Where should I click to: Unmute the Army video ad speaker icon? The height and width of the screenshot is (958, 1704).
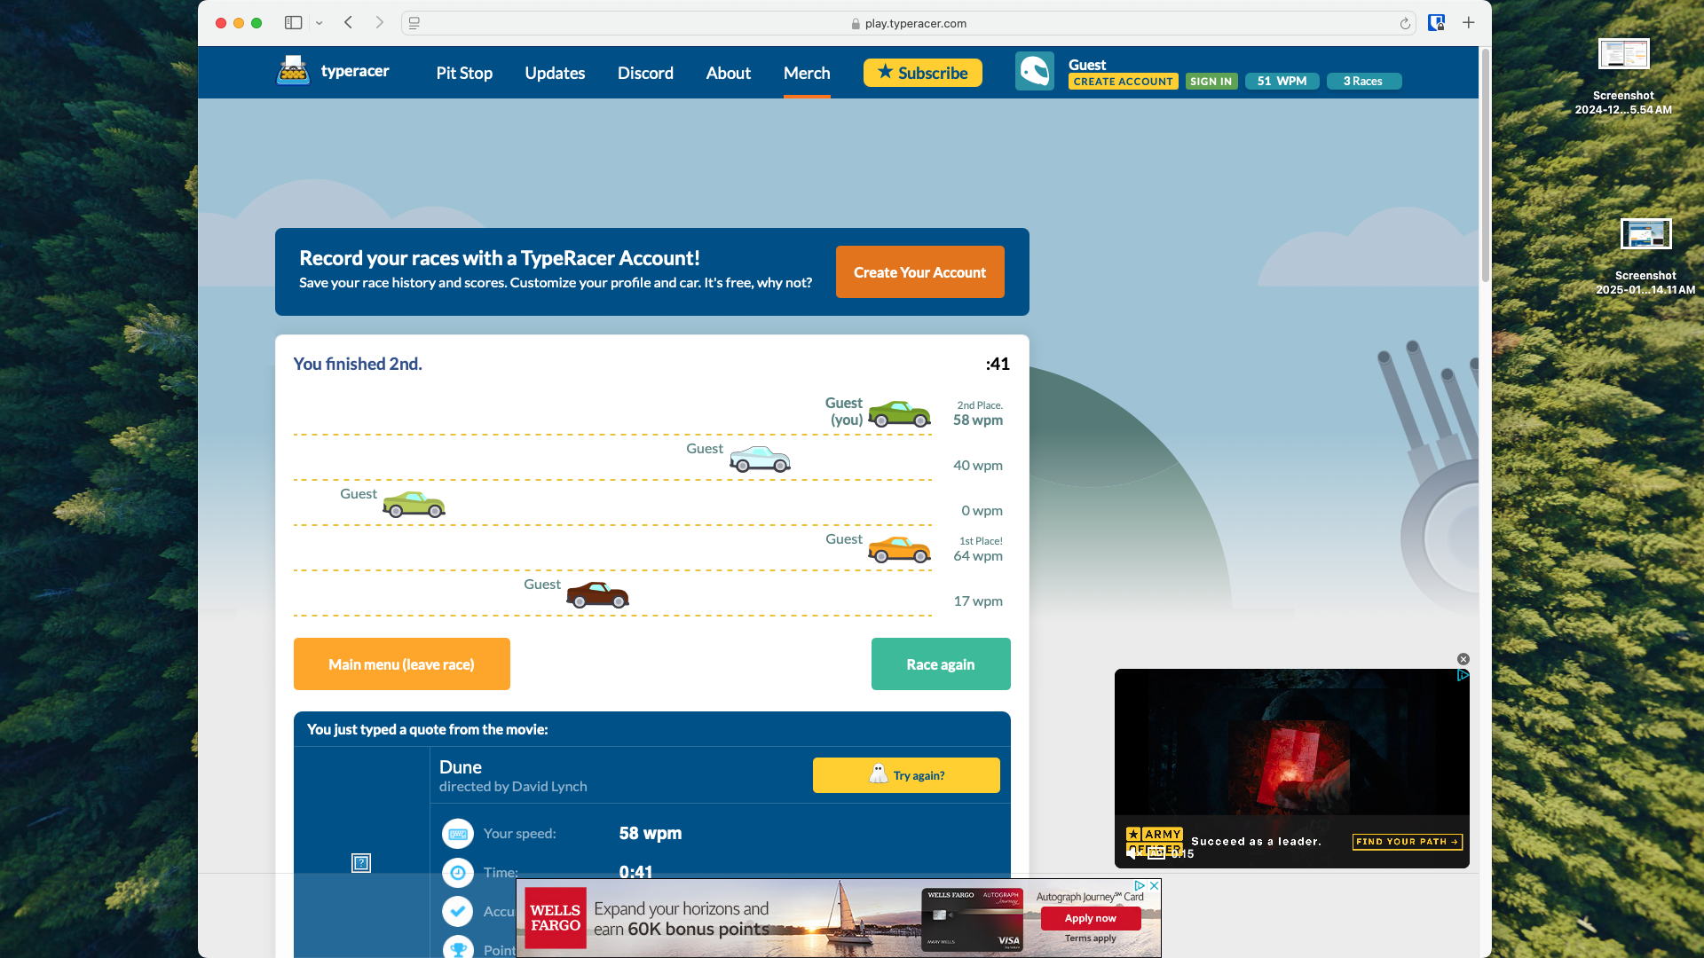pyautogui.click(x=1133, y=853)
